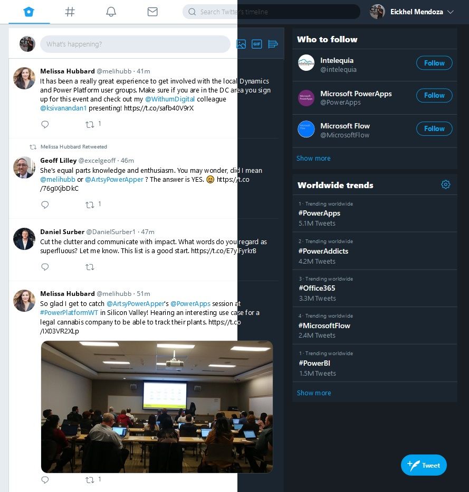Open Worldwide trends settings gear
Screen dimensions: 469x492
tap(445, 184)
